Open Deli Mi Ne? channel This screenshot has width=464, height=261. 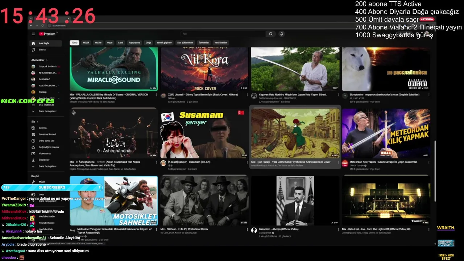pyautogui.click(x=45, y=79)
